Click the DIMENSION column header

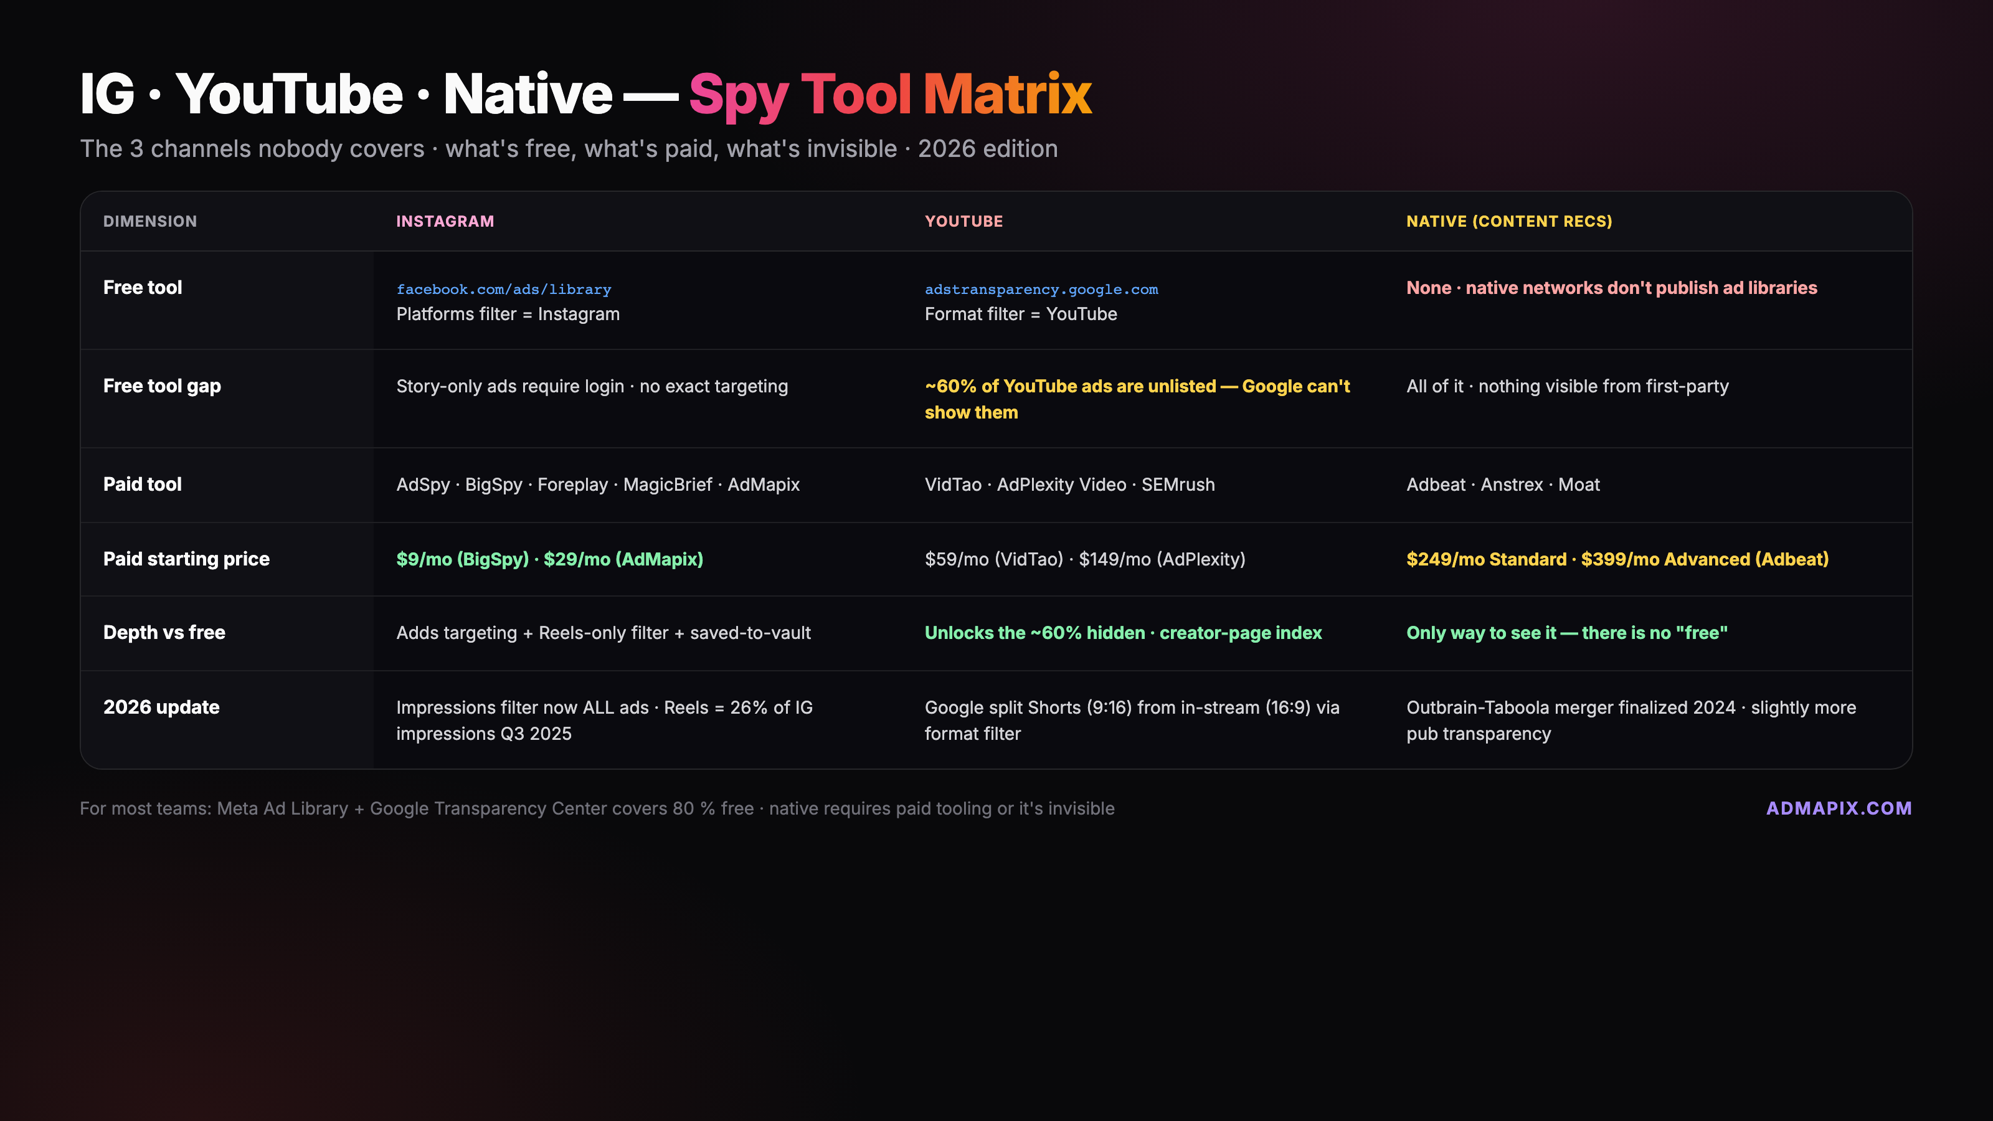(x=150, y=221)
